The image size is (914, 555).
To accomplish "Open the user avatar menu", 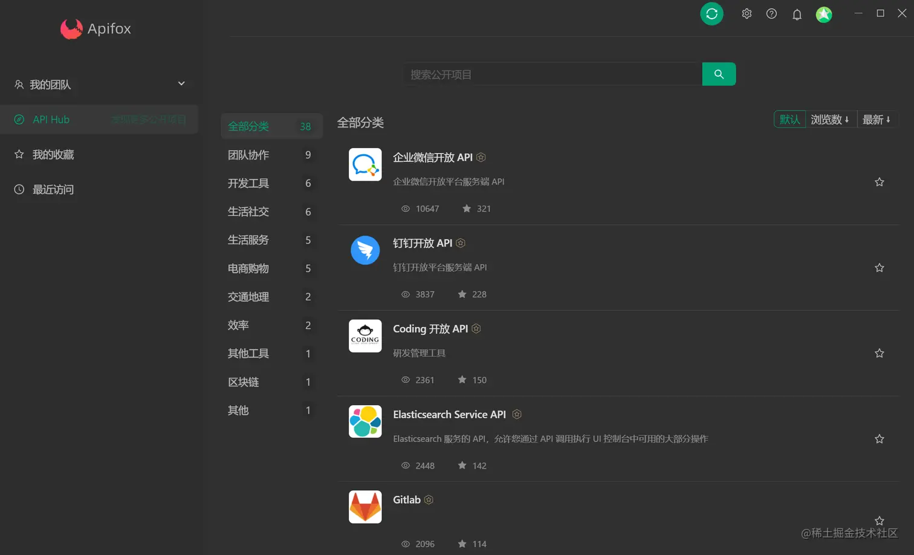I will pos(824,14).
